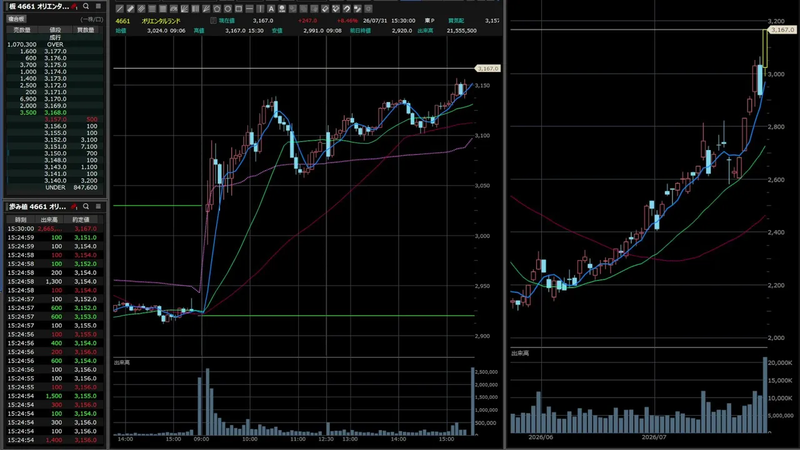800x450 pixels.
Task: Click red tag icon in 板 panel header
Action: [x=74, y=6]
